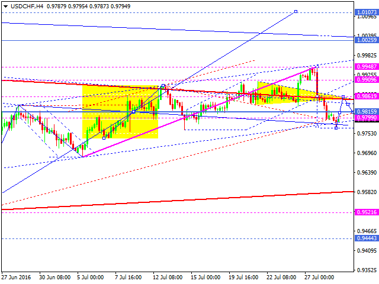The image size is (379, 284).
Task: Click the 22 Jul 08:00 time label
Action: (281, 277)
